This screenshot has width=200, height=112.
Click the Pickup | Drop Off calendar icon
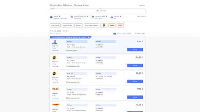(x=72, y=17)
